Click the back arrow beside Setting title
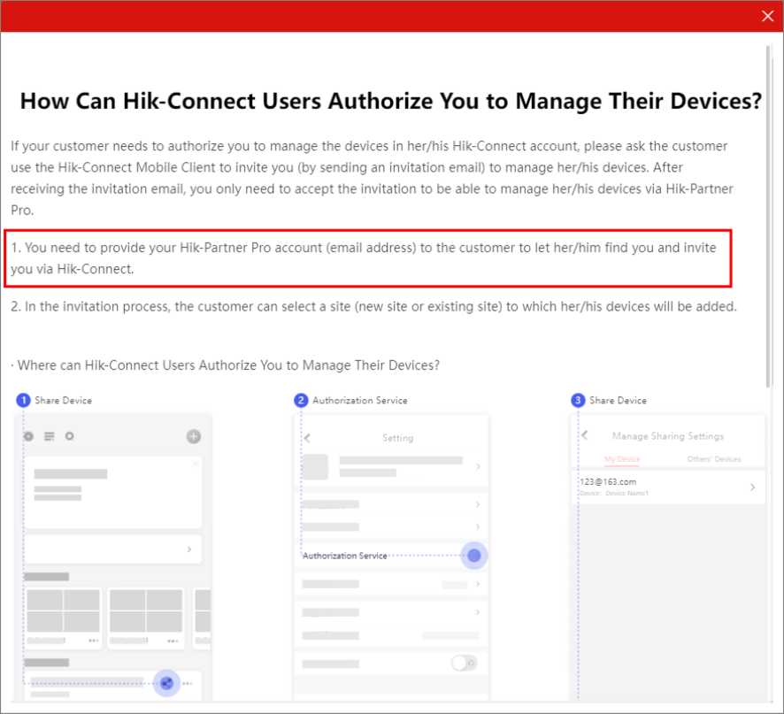The width and height of the screenshot is (784, 714). tap(307, 438)
